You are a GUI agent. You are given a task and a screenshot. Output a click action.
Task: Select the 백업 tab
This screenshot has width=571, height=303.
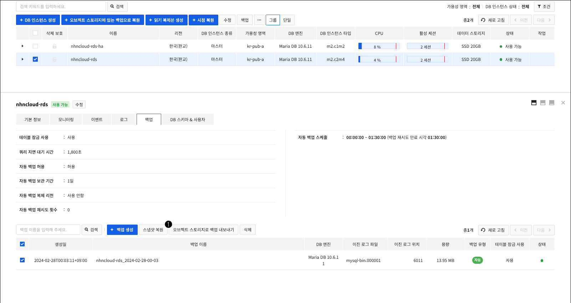[149, 119]
